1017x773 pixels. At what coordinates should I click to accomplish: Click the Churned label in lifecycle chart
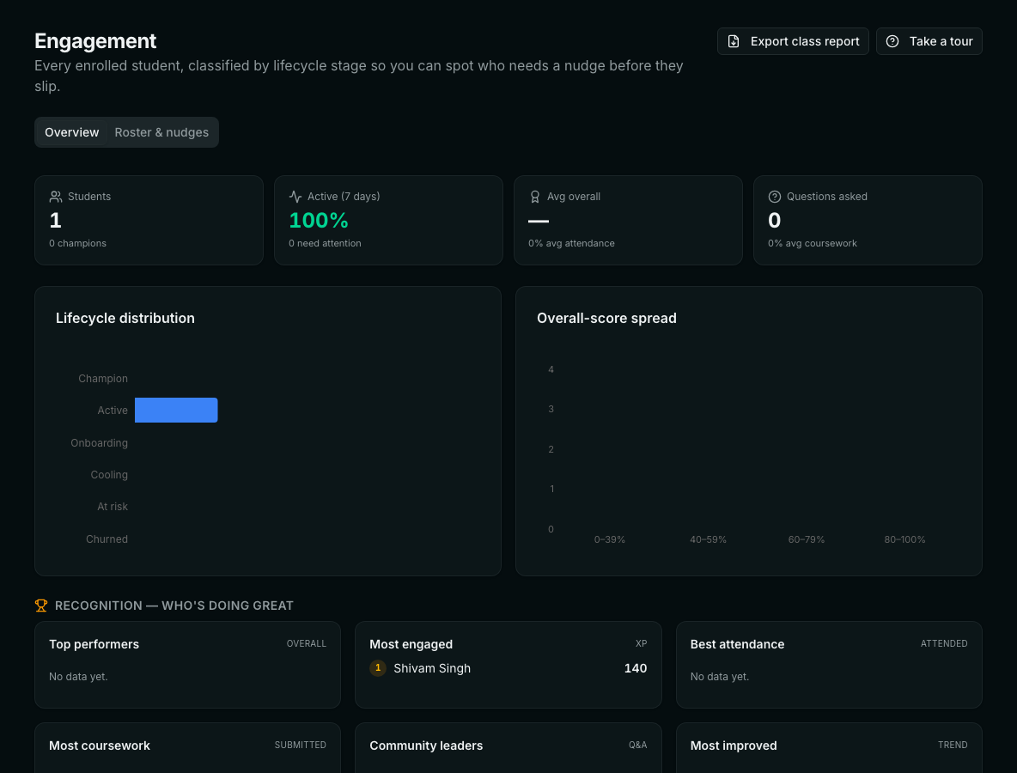pyautogui.click(x=107, y=539)
